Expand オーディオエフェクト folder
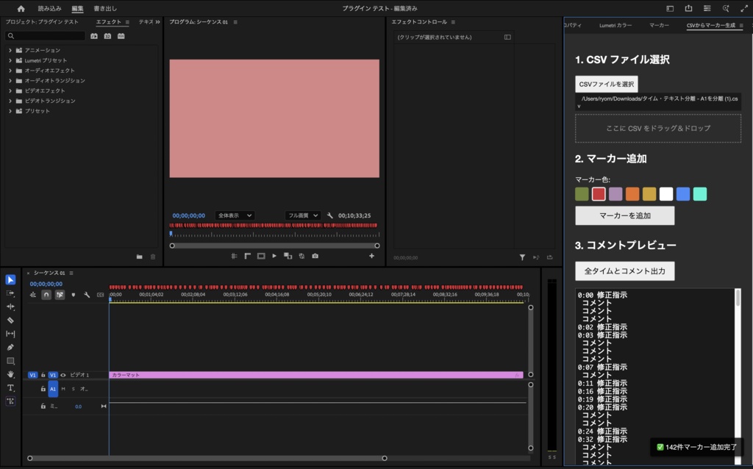The width and height of the screenshot is (753, 469). tap(10, 70)
